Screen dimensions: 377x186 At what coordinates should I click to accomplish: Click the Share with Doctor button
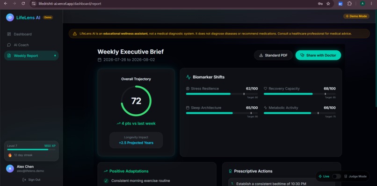coord(318,55)
